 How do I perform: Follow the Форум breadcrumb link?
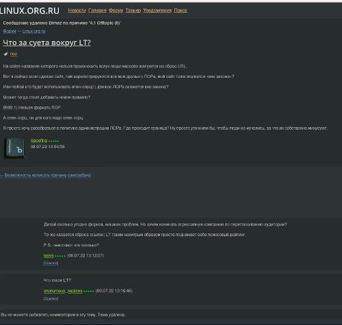[x=10, y=31]
